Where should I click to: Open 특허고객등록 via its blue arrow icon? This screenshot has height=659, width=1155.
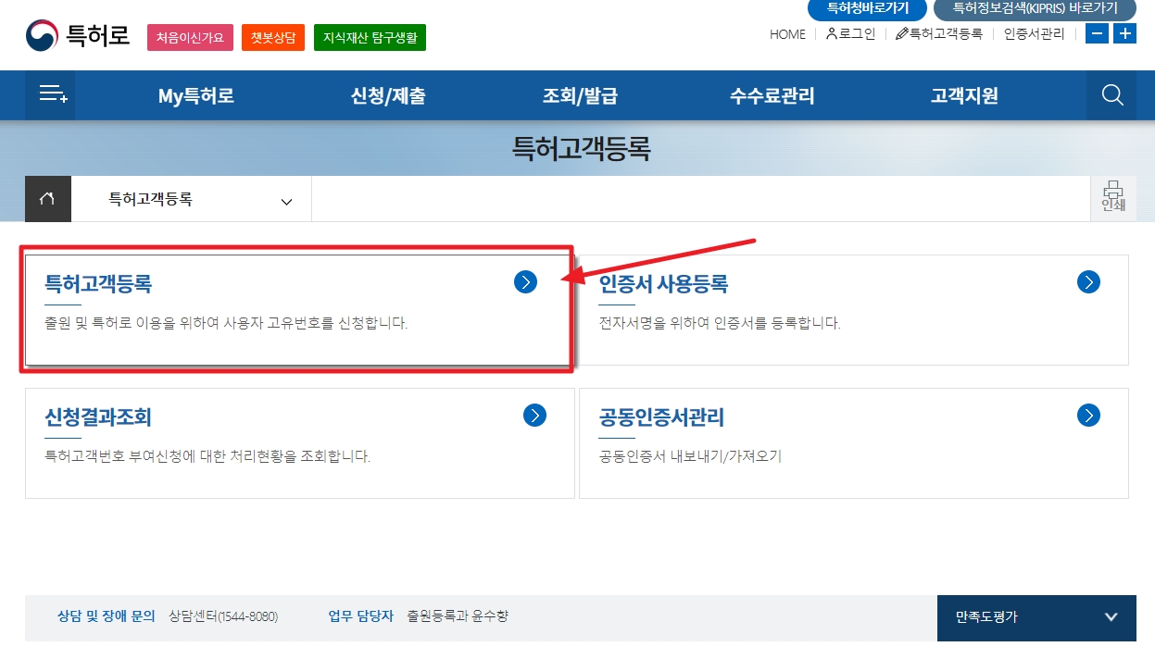(x=526, y=282)
